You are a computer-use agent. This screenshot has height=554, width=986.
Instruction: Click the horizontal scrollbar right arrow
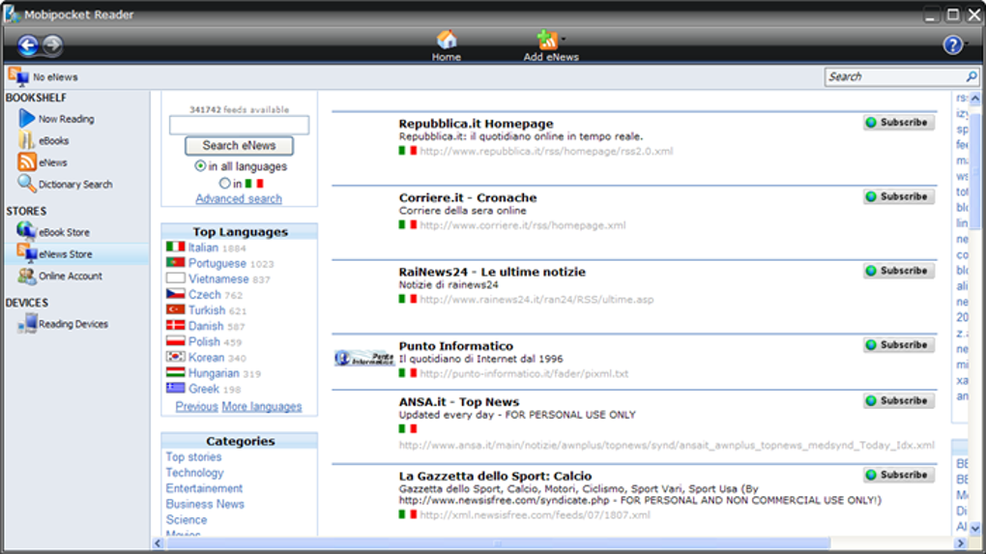tap(960, 543)
